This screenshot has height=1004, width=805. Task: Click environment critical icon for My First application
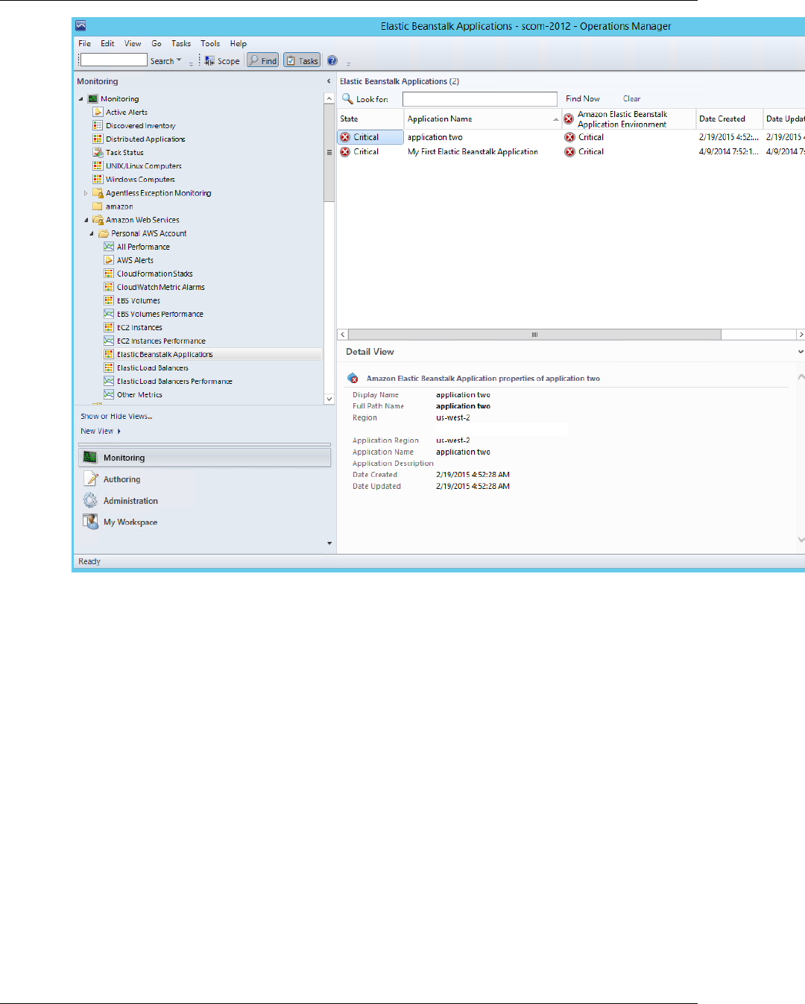tap(570, 152)
